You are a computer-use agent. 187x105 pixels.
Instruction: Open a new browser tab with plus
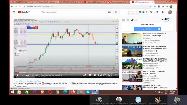[157, 2]
